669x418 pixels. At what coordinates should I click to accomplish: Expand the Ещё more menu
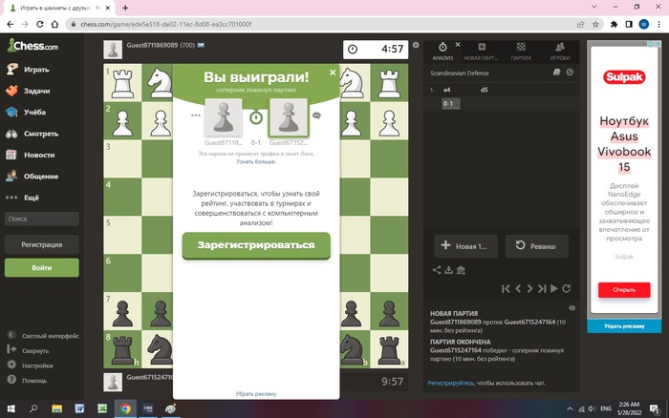[x=24, y=198]
